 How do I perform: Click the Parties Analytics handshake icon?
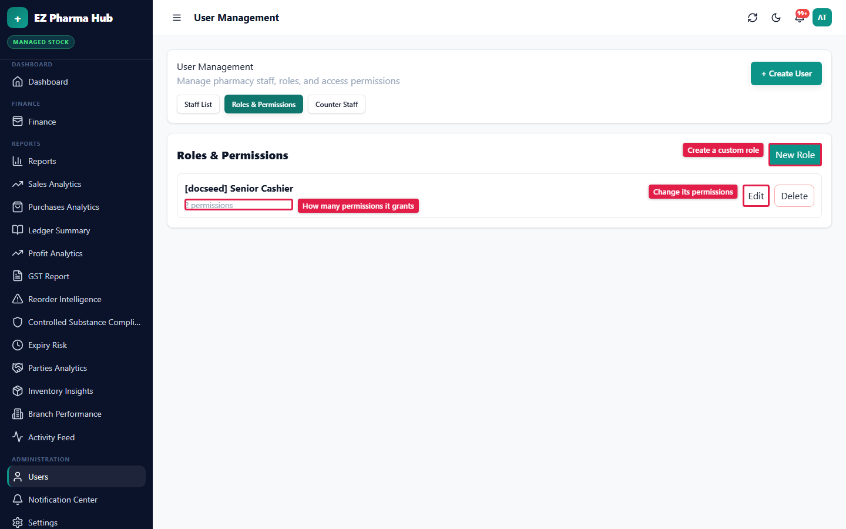18,368
